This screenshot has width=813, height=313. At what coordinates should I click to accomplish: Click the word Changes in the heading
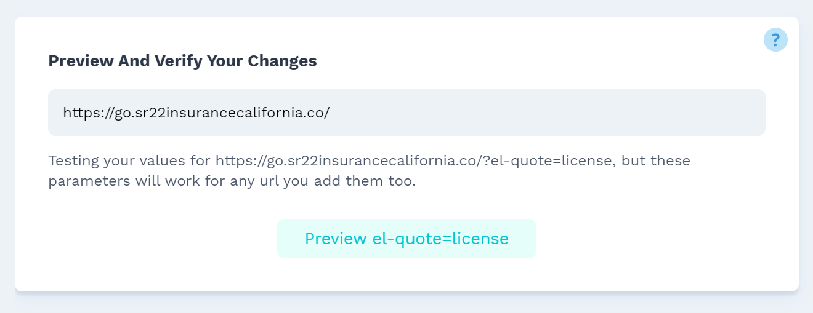tap(283, 61)
